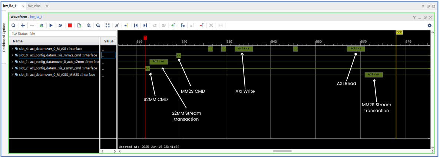
Task: Open waveform settings gear
Action: pos(430,25)
